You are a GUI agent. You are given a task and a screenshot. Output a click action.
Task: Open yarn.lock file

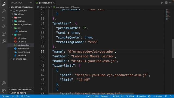pyautogui.click(x=22, y=56)
